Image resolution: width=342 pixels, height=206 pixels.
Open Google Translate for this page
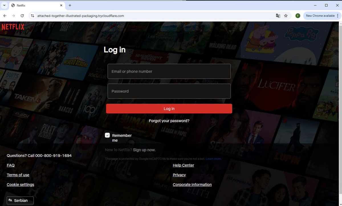pyautogui.click(x=278, y=16)
